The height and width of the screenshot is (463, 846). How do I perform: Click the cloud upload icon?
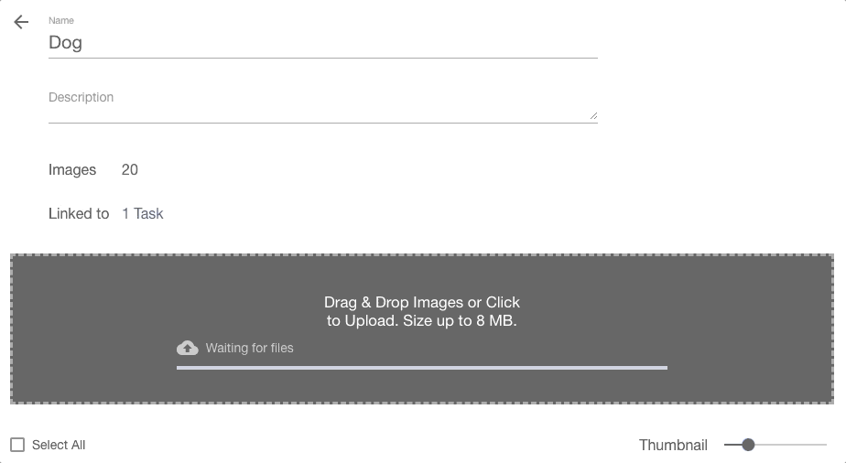187,349
